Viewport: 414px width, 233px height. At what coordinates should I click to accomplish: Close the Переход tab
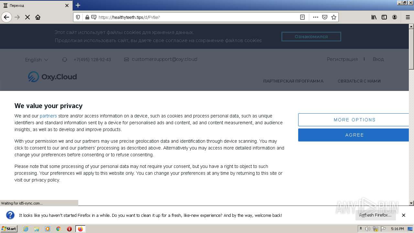(x=67, y=6)
